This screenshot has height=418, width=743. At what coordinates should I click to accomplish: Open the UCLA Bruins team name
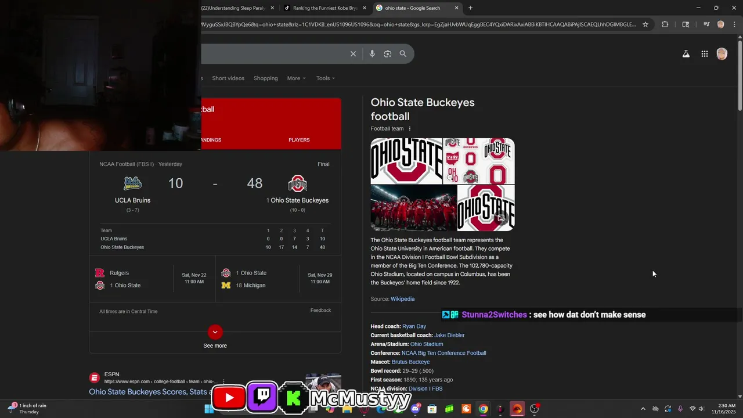[132, 200]
